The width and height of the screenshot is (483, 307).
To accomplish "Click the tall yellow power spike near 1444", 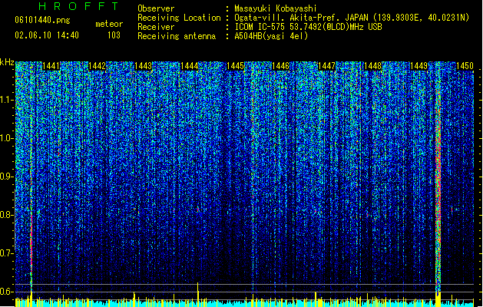I will pyautogui.click(x=198, y=294).
